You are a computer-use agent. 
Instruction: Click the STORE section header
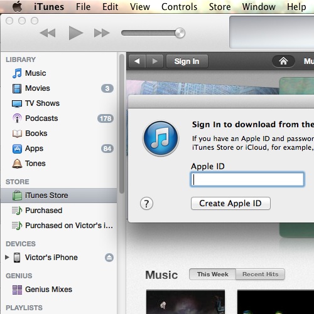(18, 182)
